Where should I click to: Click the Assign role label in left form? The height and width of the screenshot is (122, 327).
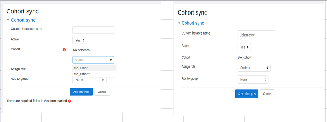18,69
